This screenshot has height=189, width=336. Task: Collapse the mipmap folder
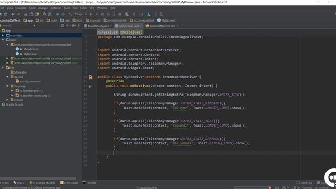[x=7, y=86]
